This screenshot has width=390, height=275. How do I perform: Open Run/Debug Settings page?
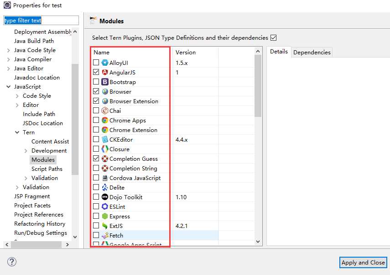(41, 233)
